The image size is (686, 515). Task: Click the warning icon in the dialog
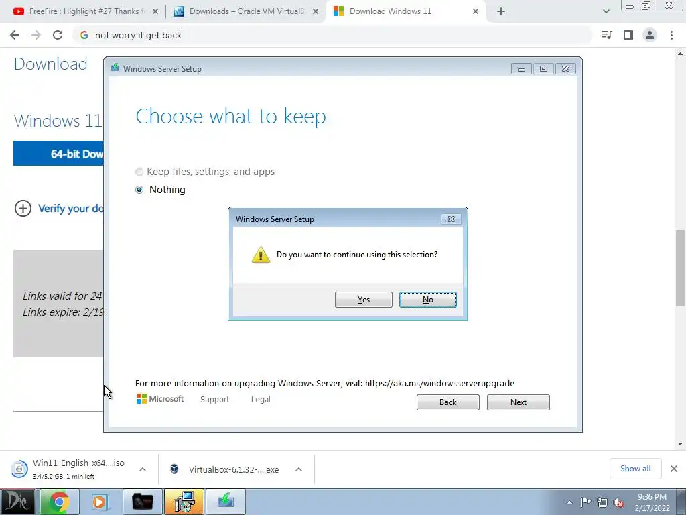pos(261,254)
